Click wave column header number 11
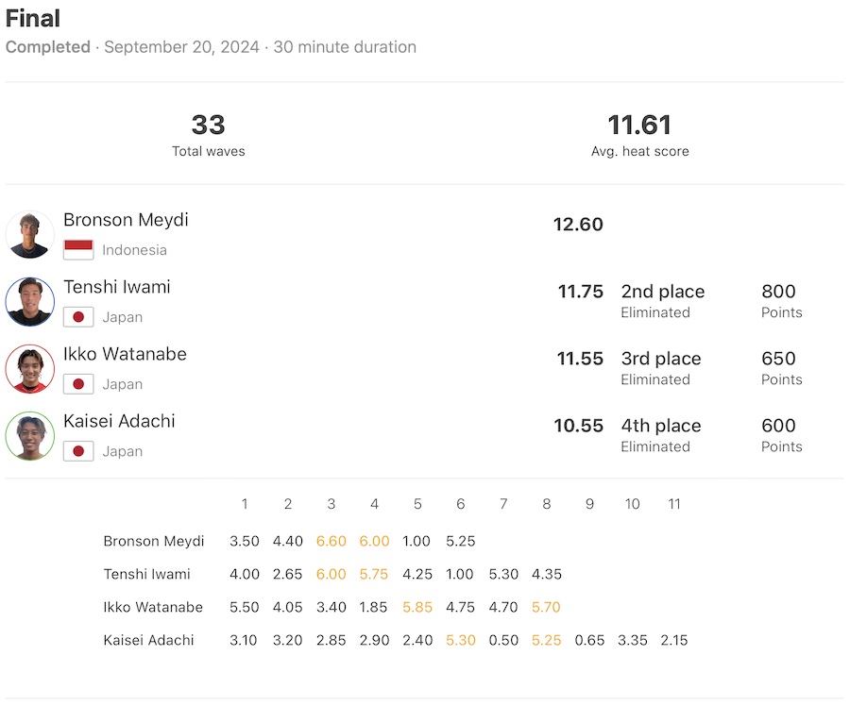850x706 pixels. click(x=674, y=504)
